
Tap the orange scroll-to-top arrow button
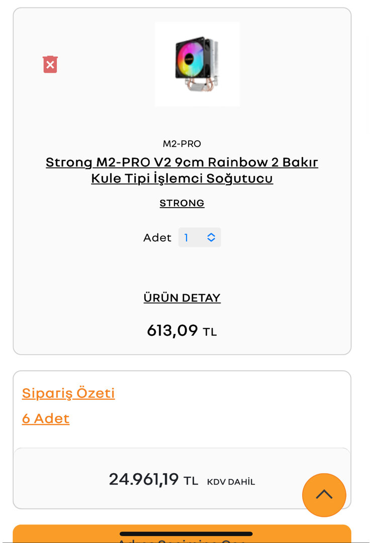click(324, 495)
